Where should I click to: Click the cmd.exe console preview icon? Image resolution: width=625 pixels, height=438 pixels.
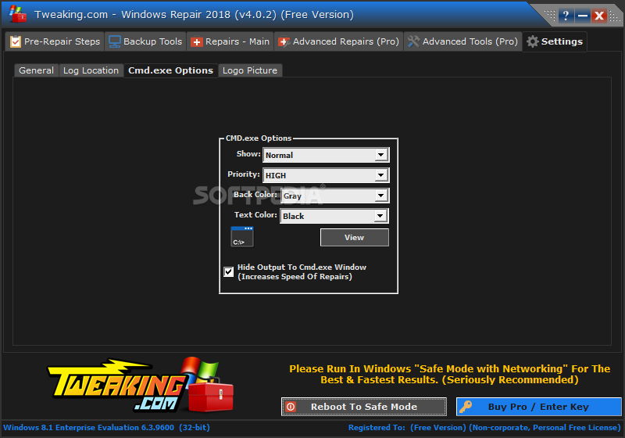coord(242,237)
